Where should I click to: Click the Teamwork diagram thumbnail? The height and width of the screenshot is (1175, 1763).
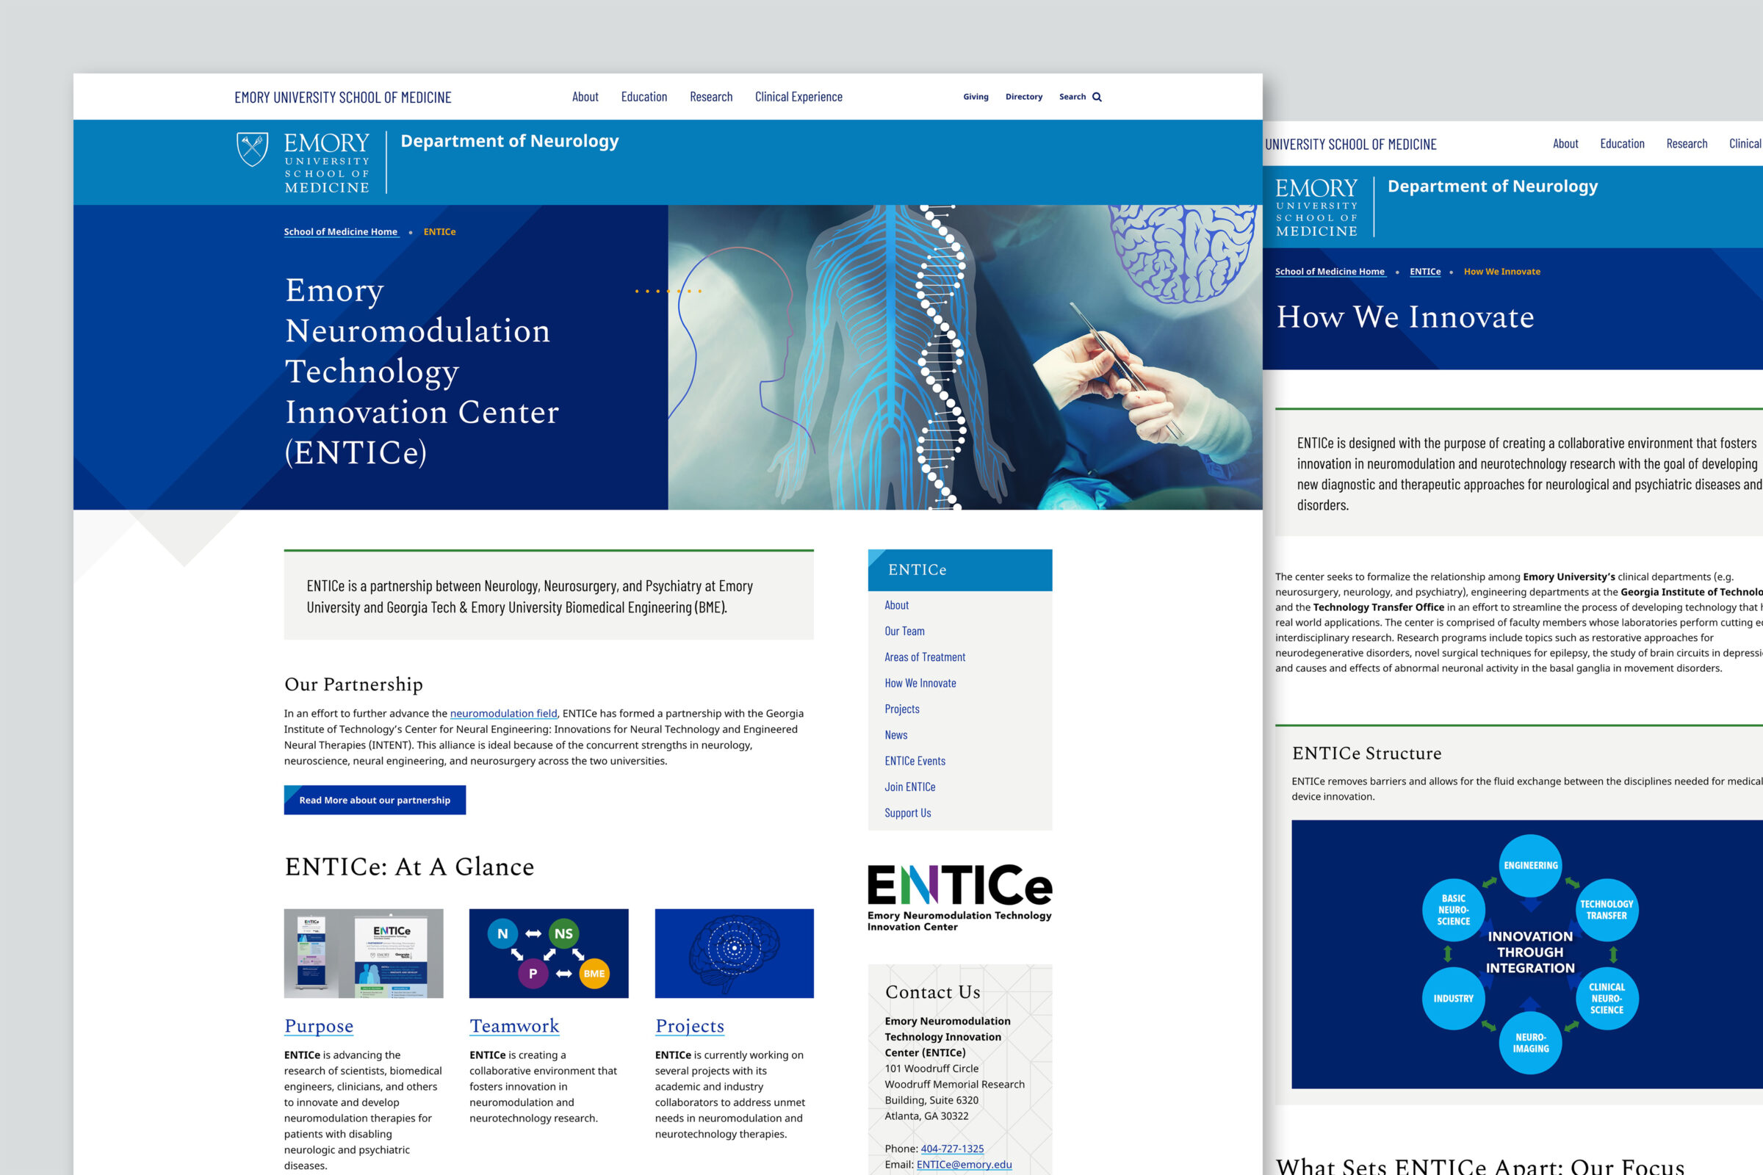[x=549, y=953]
